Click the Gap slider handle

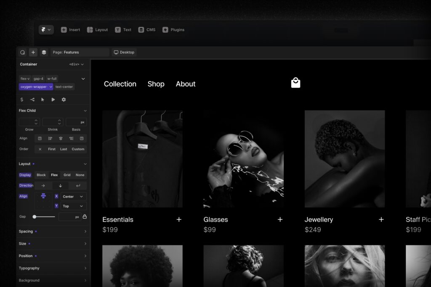coord(35,217)
